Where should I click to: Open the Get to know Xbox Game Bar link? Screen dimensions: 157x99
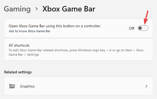pyautogui.click(x=30, y=31)
